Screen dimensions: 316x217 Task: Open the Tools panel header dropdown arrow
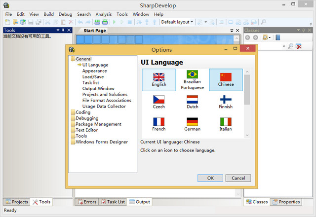(x=58, y=30)
